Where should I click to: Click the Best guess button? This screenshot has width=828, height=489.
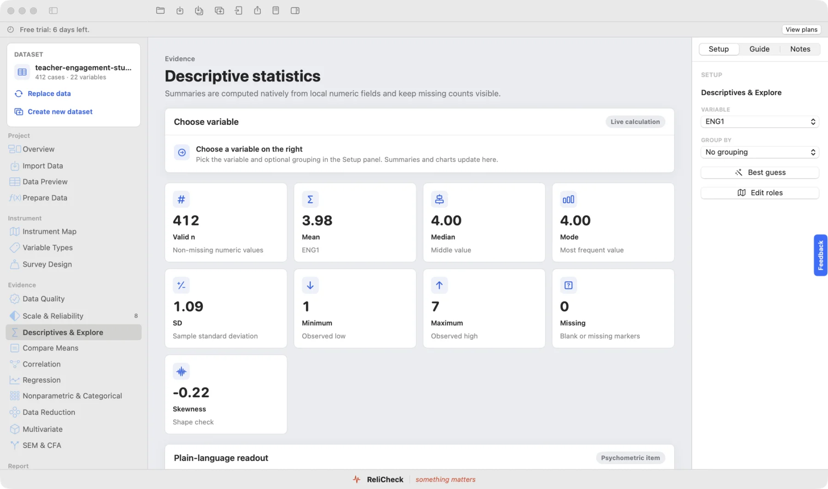tap(759, 172)
